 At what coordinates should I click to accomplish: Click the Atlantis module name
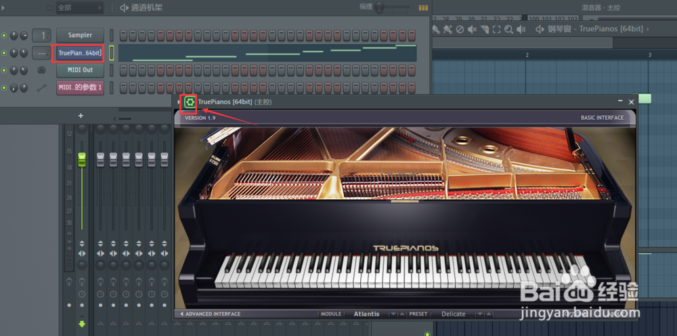point(366,314)
